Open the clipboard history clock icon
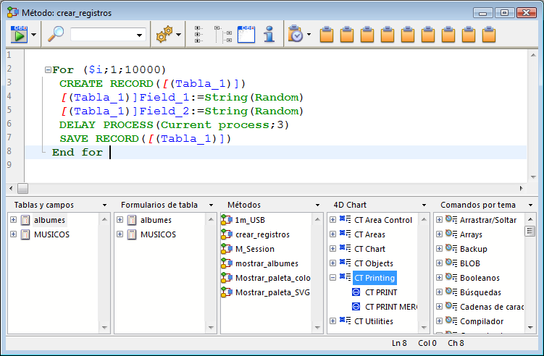544x356 pixels. coord(296,34)
